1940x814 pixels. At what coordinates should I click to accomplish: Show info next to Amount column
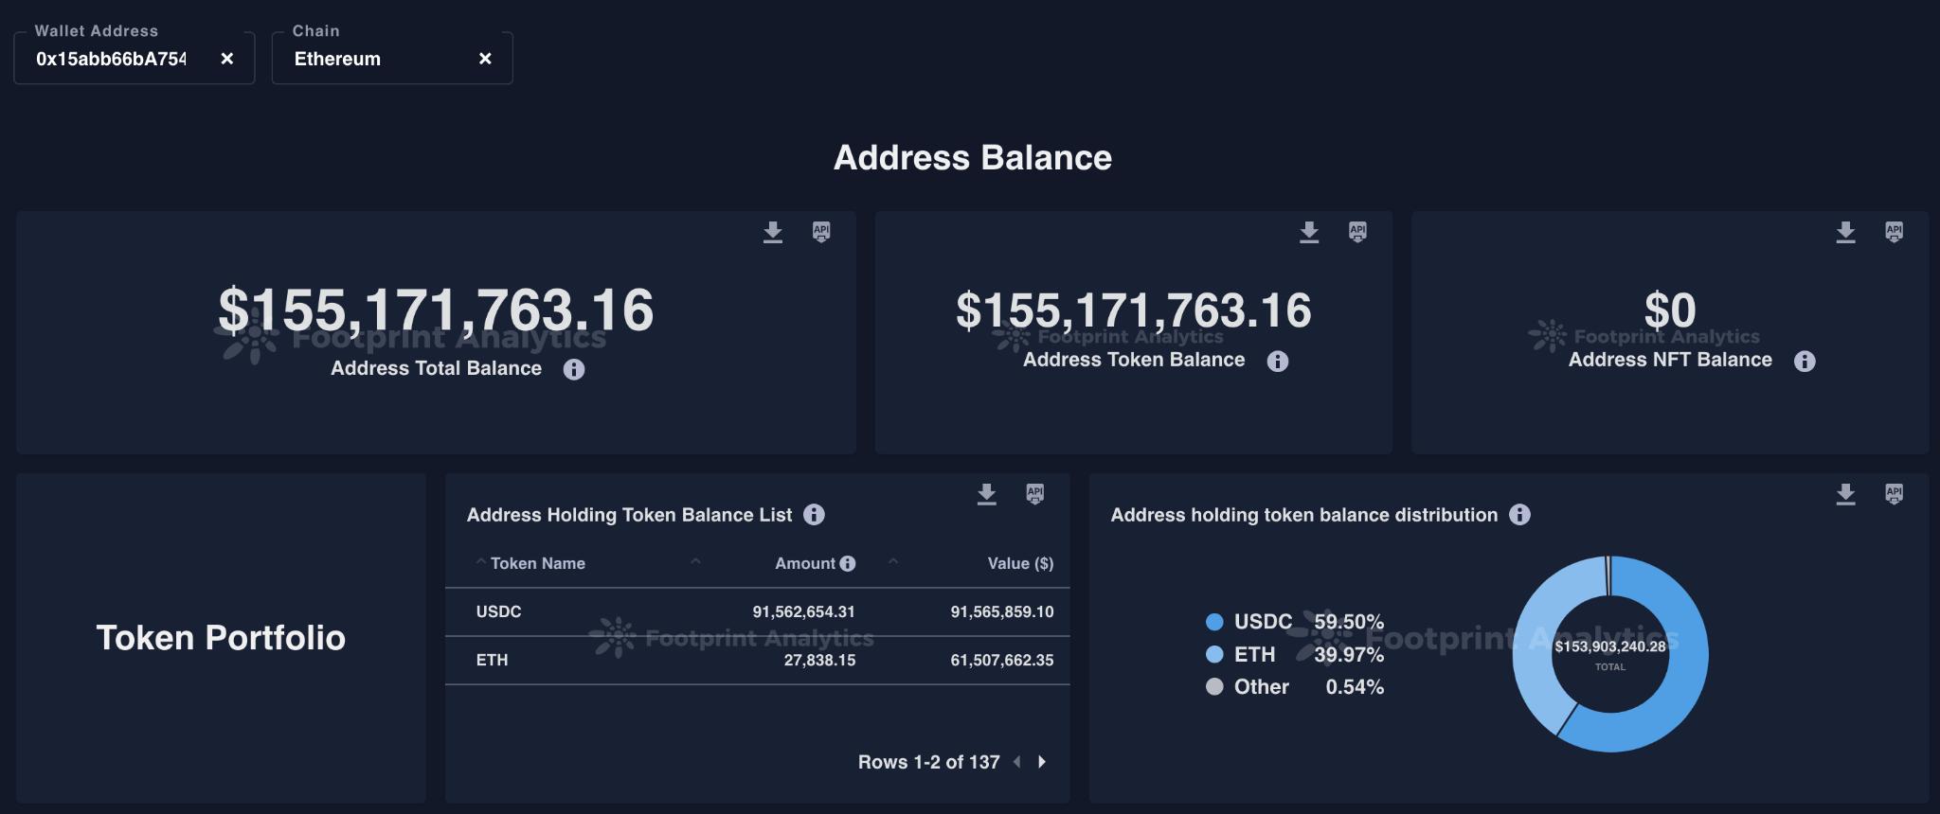(x=848, y=564)
